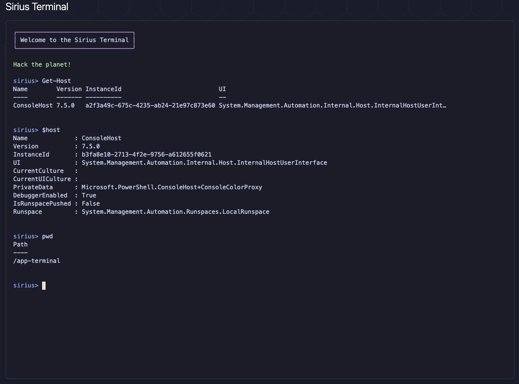
Task: Click the 'Sirius Terminal' window title
Action: pos(36,7)
